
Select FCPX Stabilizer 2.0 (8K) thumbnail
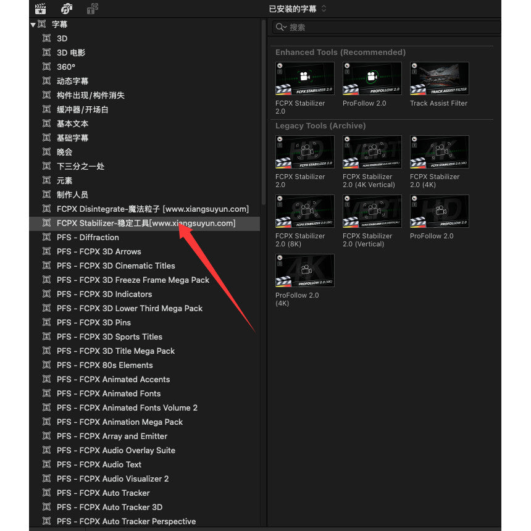click(x=305, y=211)
